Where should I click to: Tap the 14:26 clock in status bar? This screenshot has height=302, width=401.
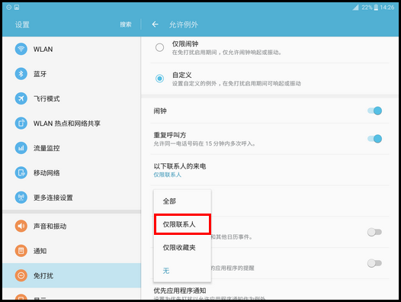point(387,8)
